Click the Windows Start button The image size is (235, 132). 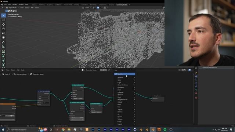pyautogui.click(x=3, y=129)
